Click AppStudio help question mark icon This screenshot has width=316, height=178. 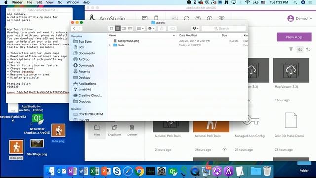pos(198,18)
